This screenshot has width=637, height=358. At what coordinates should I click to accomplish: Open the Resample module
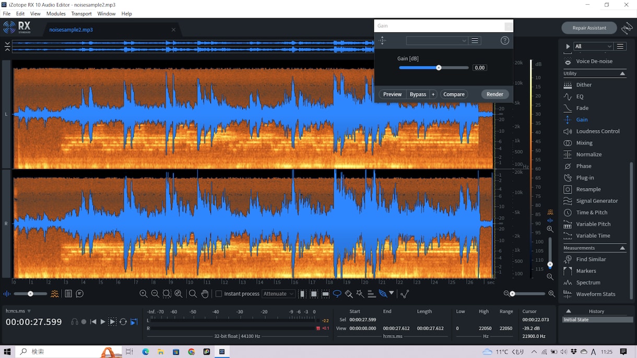click(x=588, y=189)
